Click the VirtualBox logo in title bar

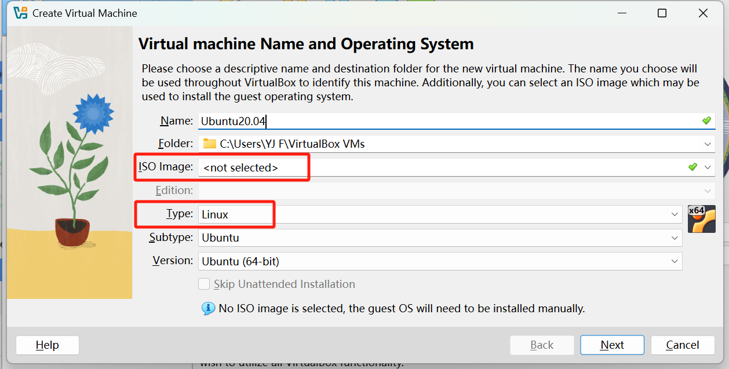coord(20,13)
